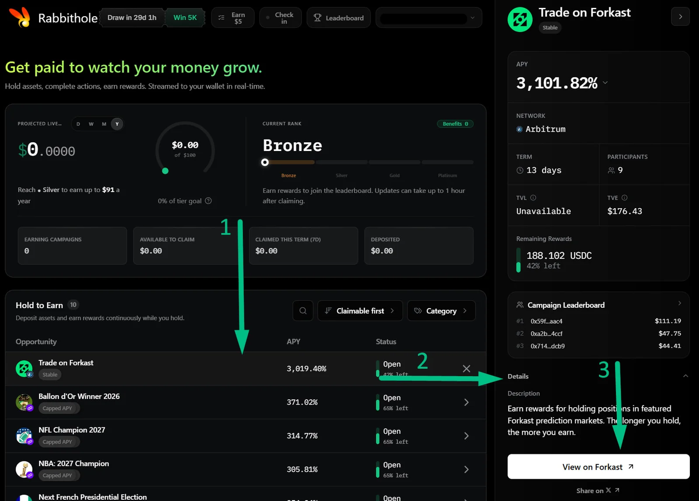Click the View on Forkast button

[x=599, y=467]
